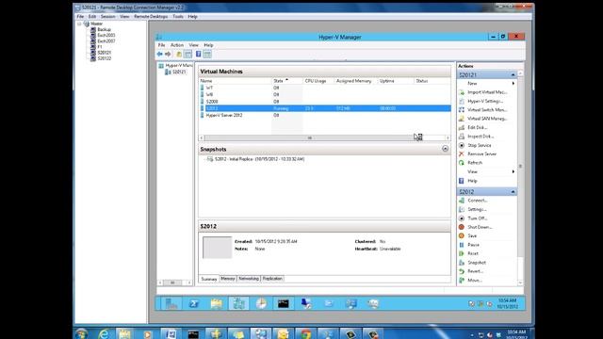This screenshot has width=603, height=339.
Task: Click Connect action for S2012
Action: click(x=478, y=201)
